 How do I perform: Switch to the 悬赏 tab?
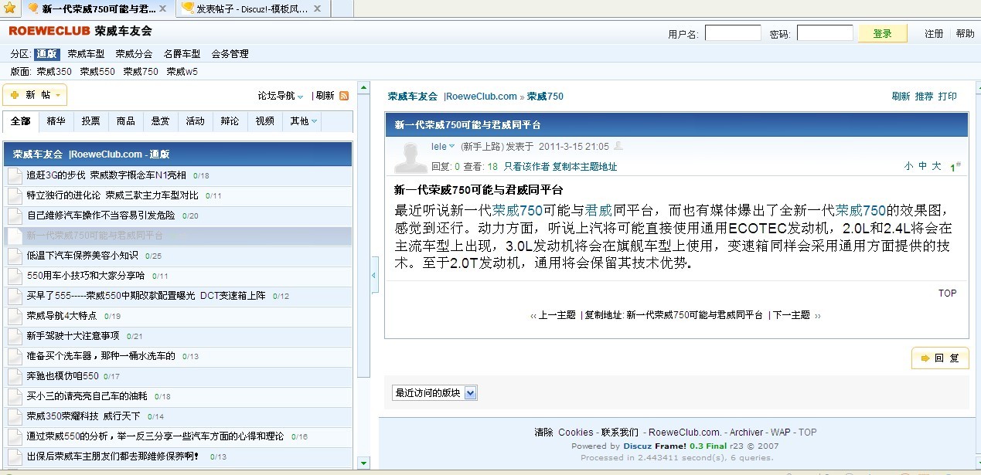[x=161, y=121]
